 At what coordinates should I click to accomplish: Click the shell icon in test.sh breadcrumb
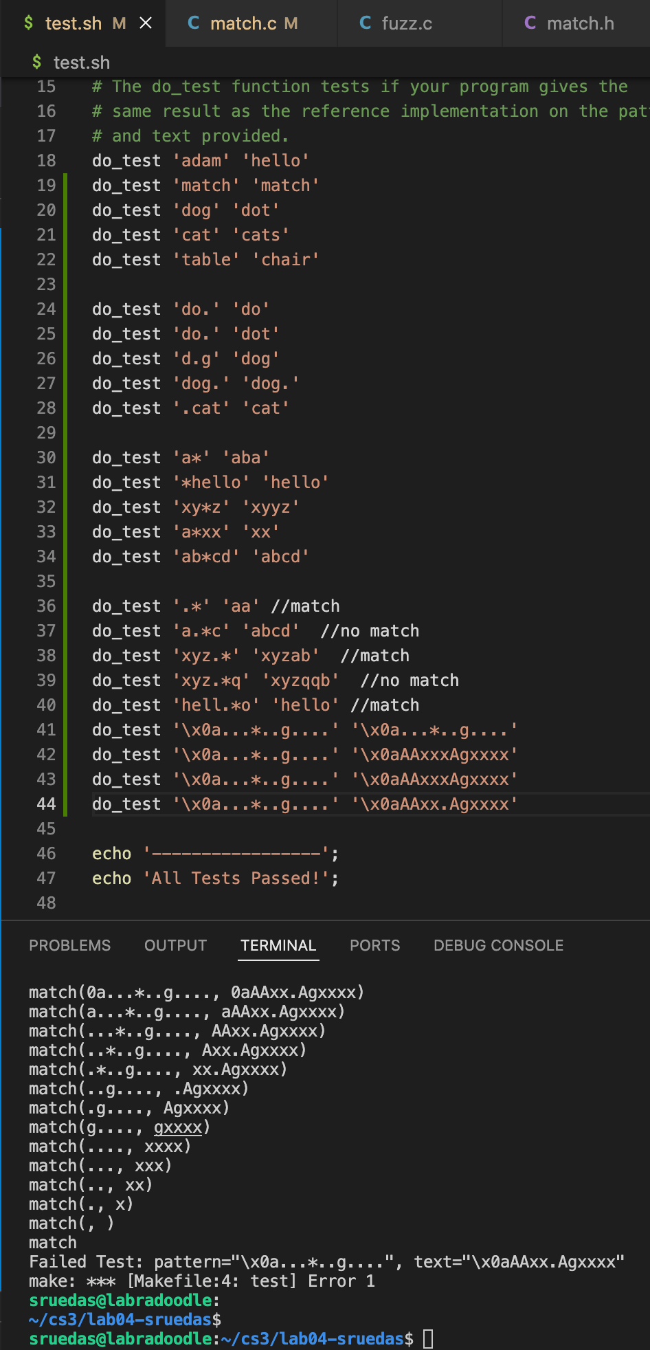(x=36, y=63)
